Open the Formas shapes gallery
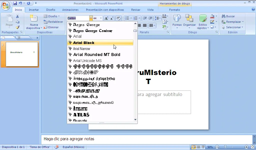The width and height of the screenshot is (256, 150). 177,22
